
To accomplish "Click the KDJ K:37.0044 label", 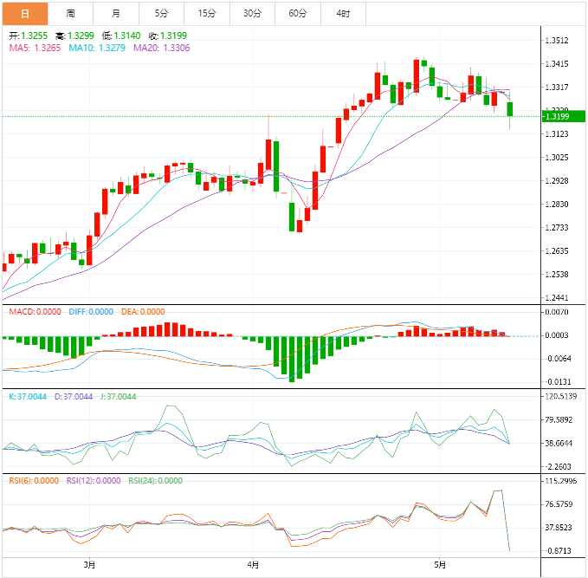I will click(28, 397).
